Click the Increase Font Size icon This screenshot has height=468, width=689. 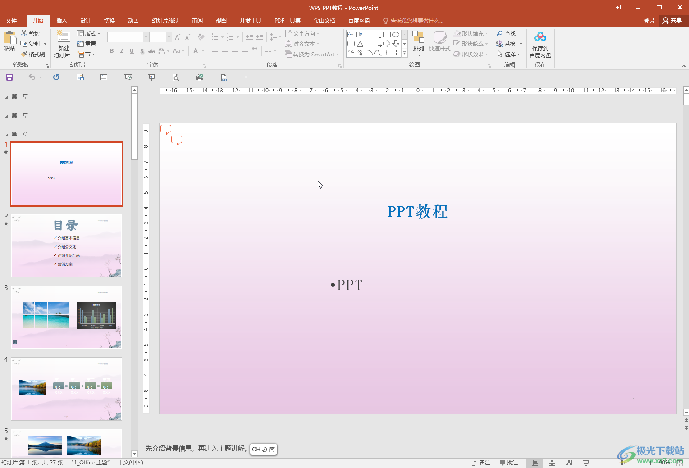tap(178, 37)
